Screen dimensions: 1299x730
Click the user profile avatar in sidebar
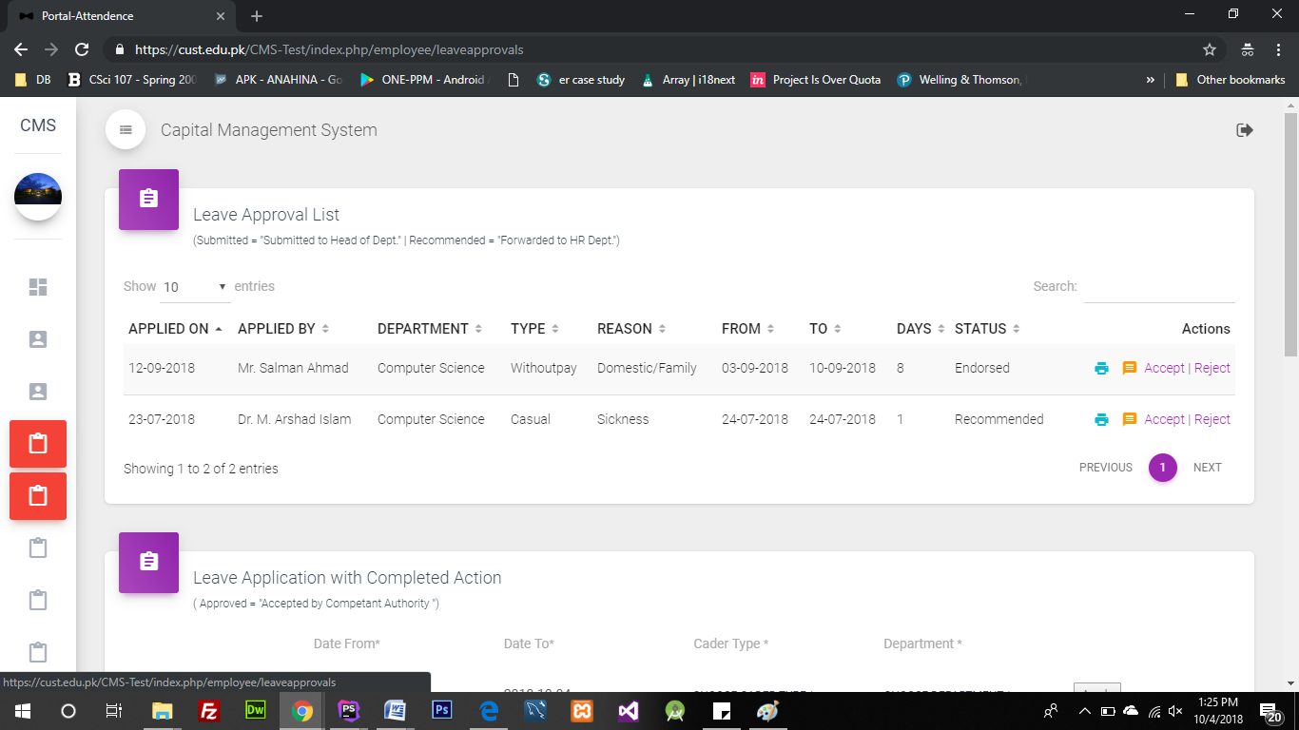[38, 196]
